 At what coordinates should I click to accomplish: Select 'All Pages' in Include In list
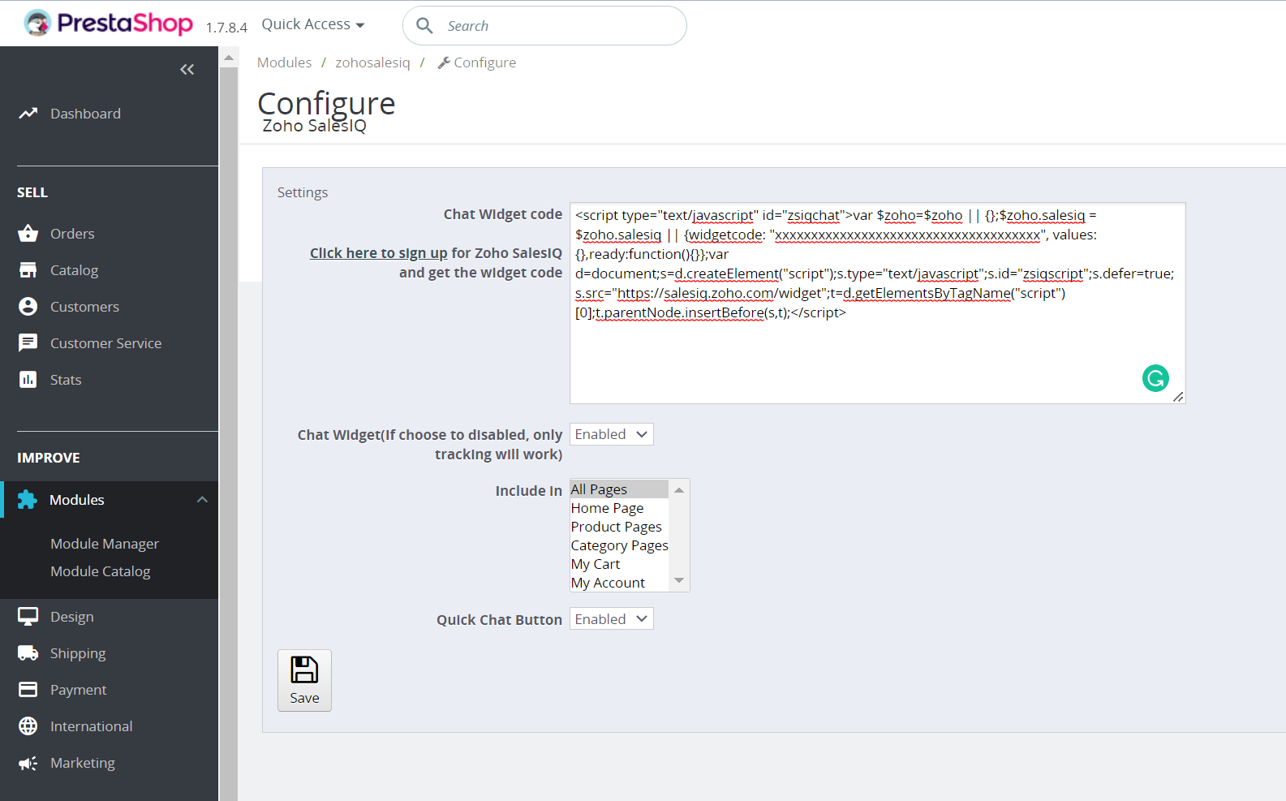point(619,489)
